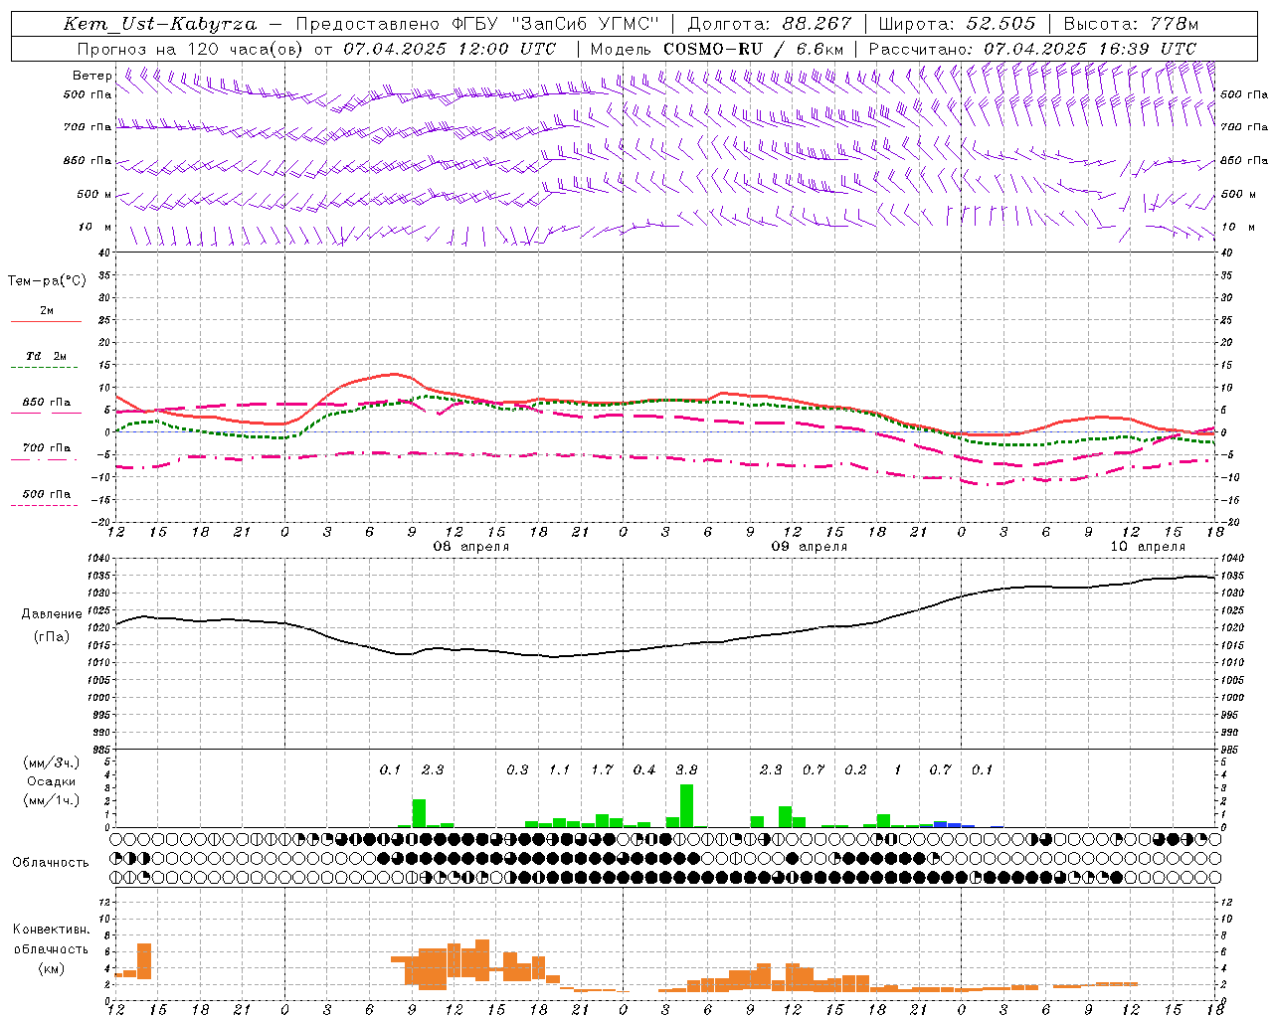Click the 'Осадки' precipitation label
The height and width of the screenshot is (1018, 1273).
click(52, 781)
